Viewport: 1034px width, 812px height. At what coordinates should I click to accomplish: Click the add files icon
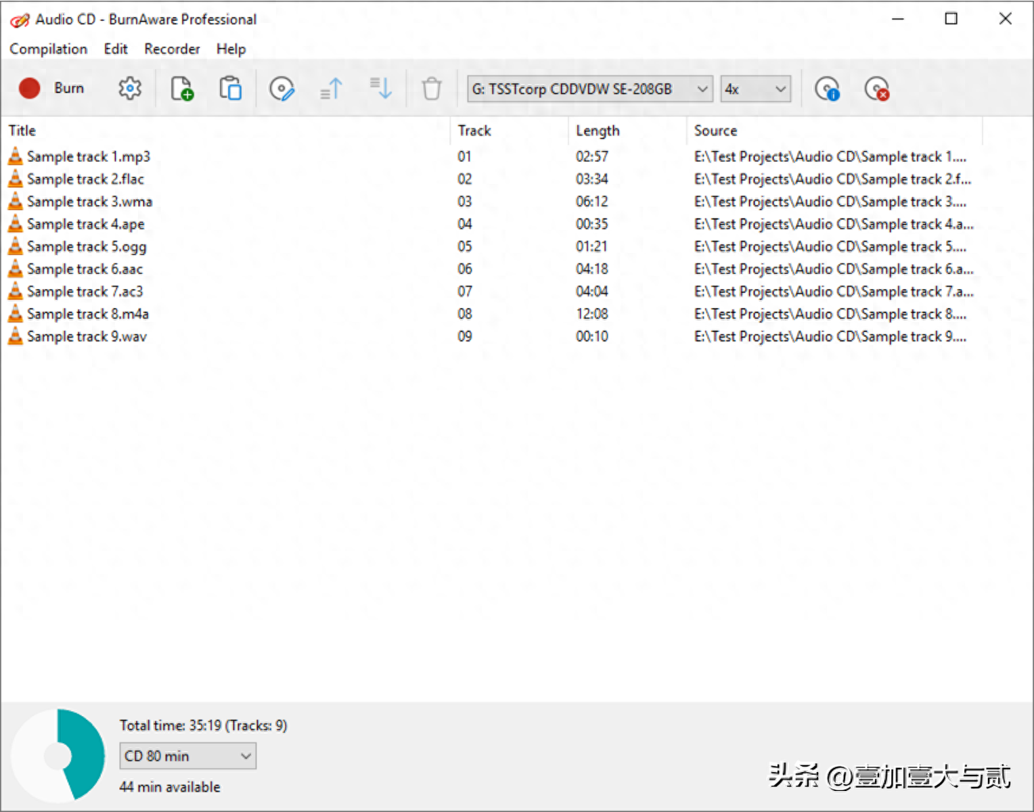181,89
